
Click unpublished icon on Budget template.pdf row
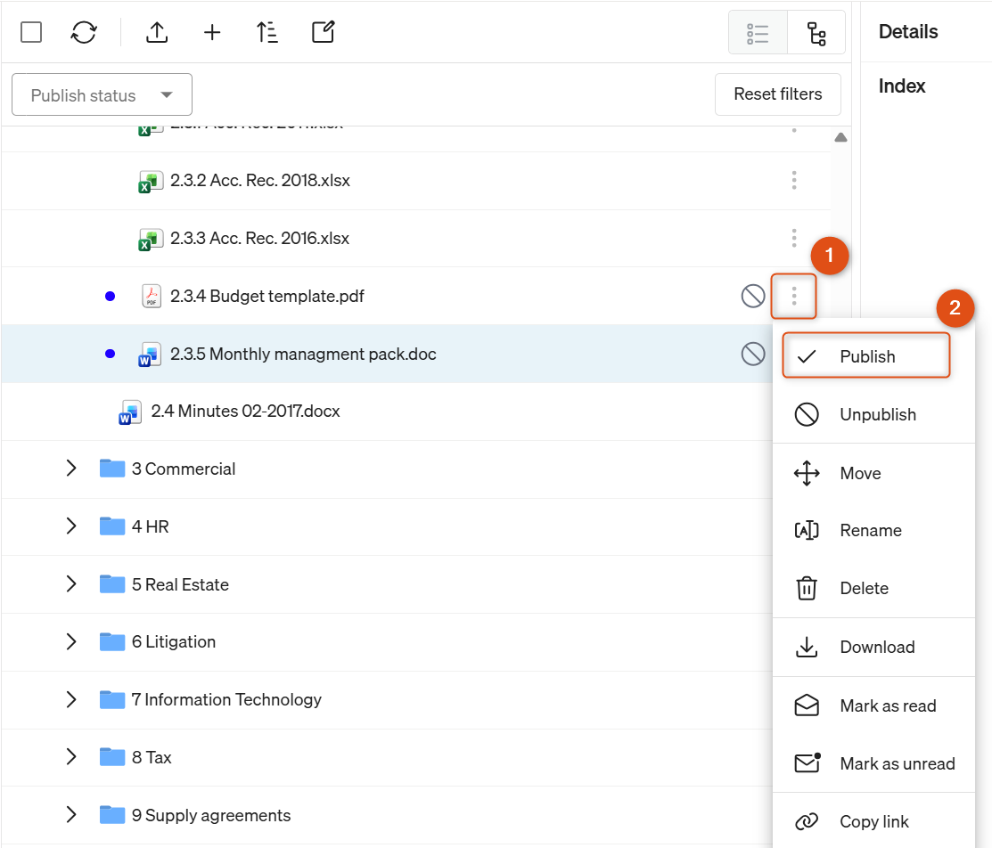(753, 296)
